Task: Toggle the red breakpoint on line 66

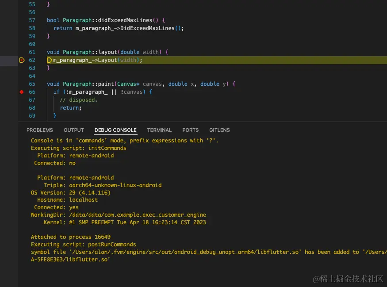Action: (x=22, y=92)
